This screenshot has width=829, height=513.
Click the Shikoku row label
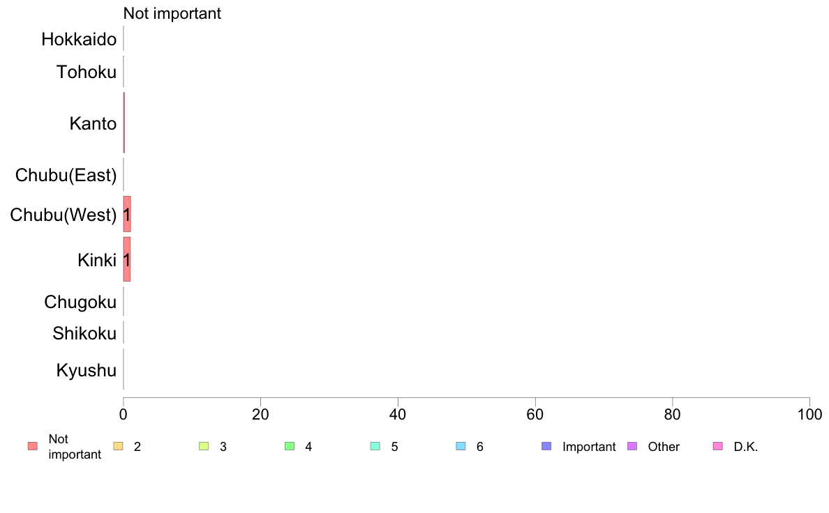(84, 333)
